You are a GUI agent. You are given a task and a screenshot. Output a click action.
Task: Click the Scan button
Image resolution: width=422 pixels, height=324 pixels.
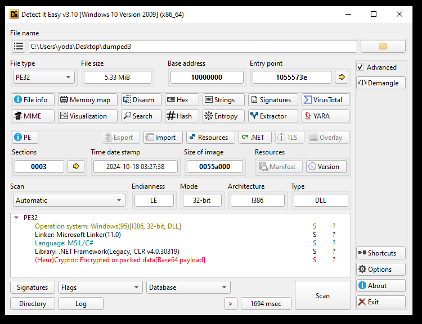pyautogui.click(x=323, y=295)
